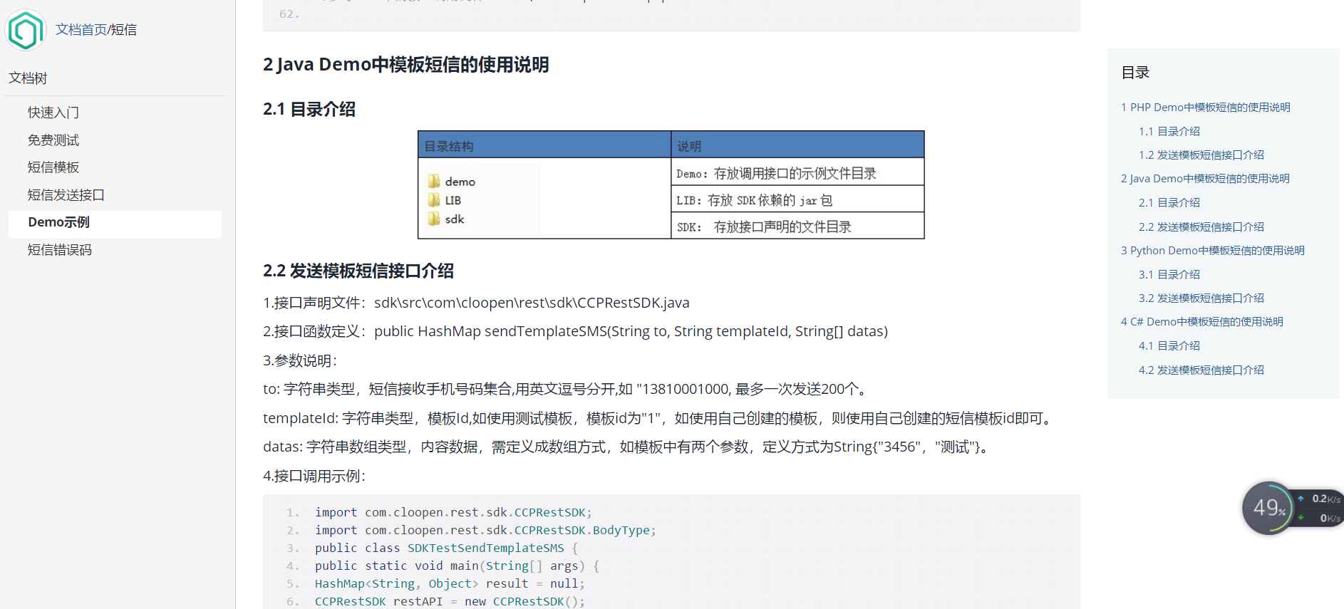The width and height of the screenshot is (1344, 609).
Task: Click the 文档树 sidebar title
Action: pos(28,78)
